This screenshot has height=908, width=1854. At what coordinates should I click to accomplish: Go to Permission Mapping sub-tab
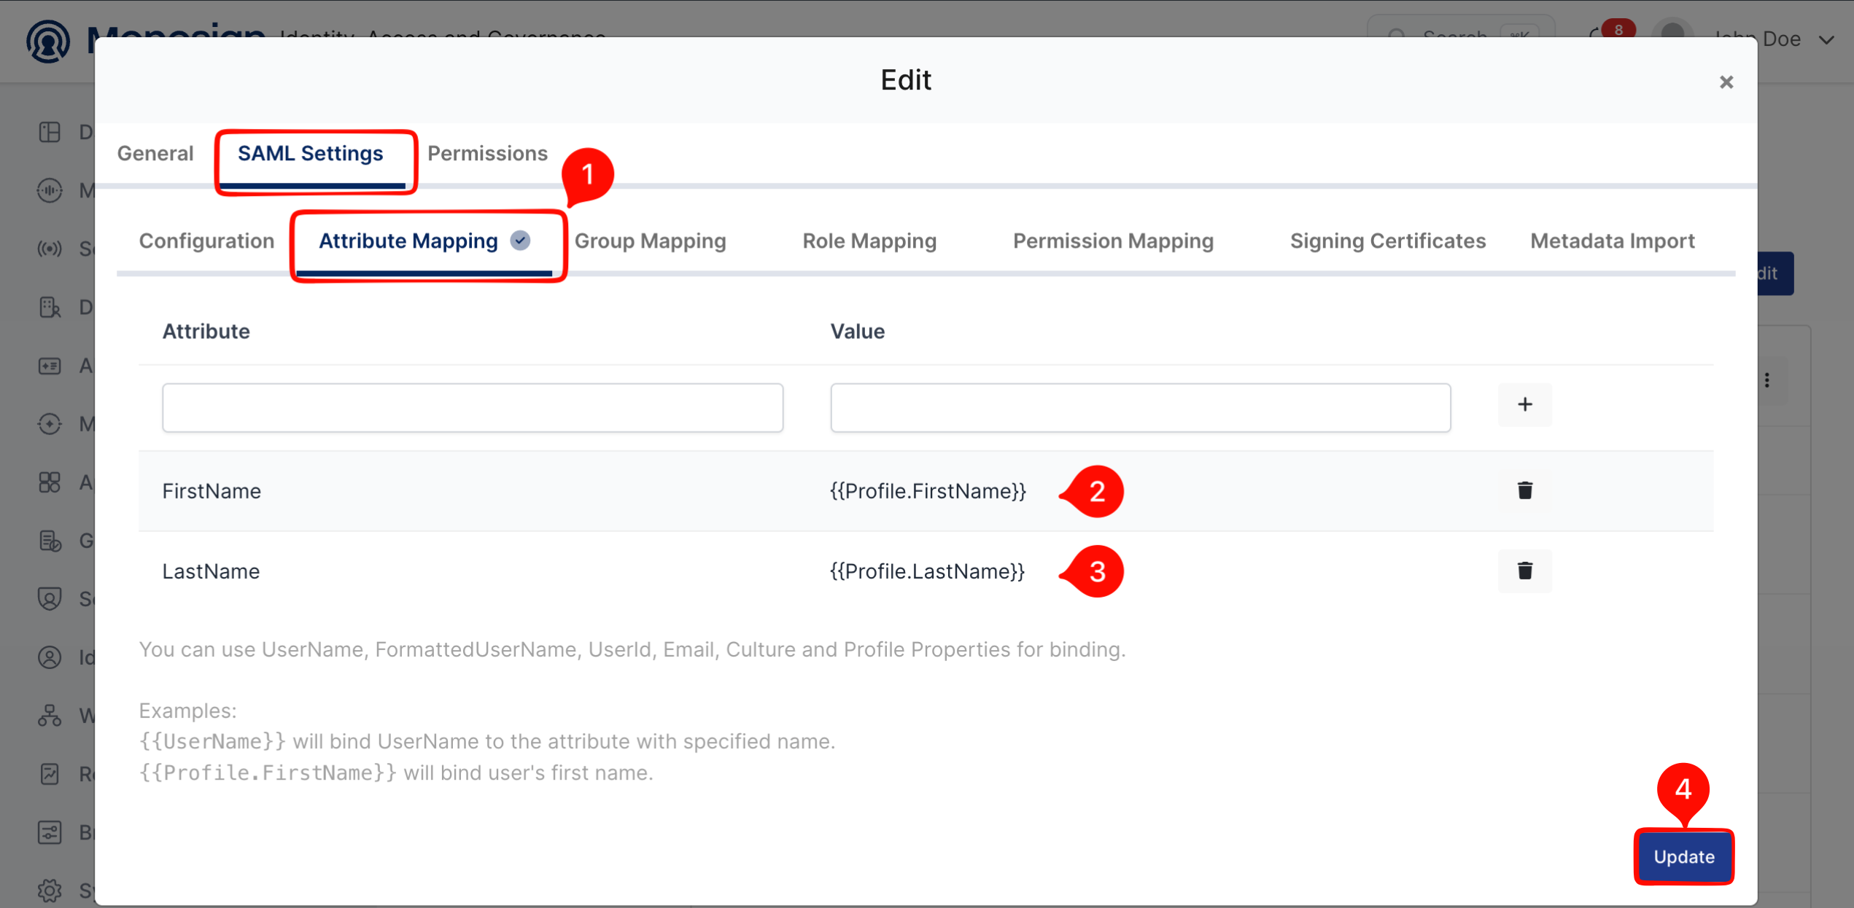[1113, 240]
